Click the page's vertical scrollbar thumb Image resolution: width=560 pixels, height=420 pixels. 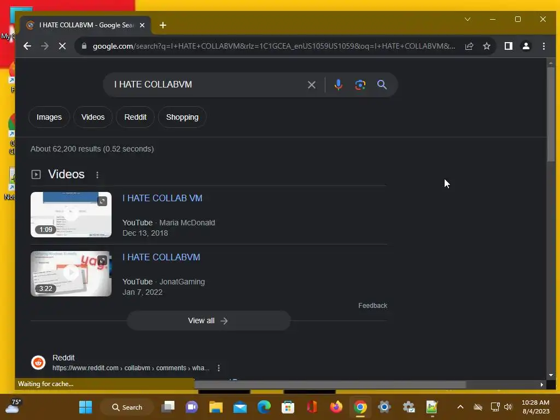click(x=551, y=114)
